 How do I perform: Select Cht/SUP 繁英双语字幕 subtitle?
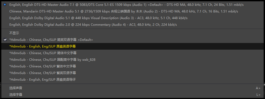[x=132, y=73]
